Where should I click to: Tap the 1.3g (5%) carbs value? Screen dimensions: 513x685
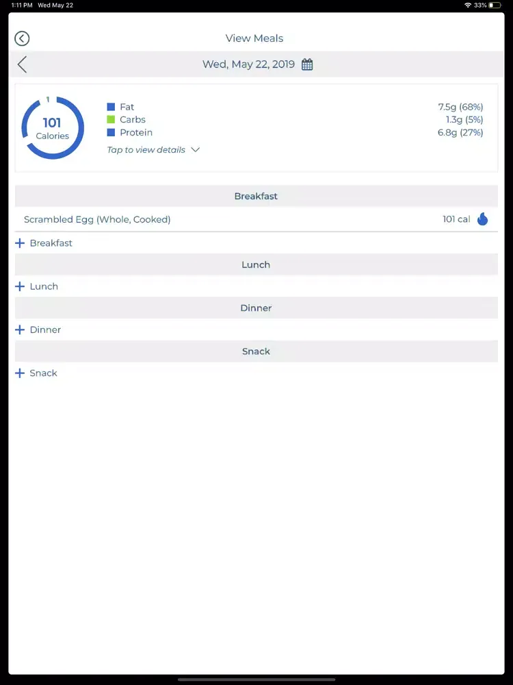tap(464, 120)
